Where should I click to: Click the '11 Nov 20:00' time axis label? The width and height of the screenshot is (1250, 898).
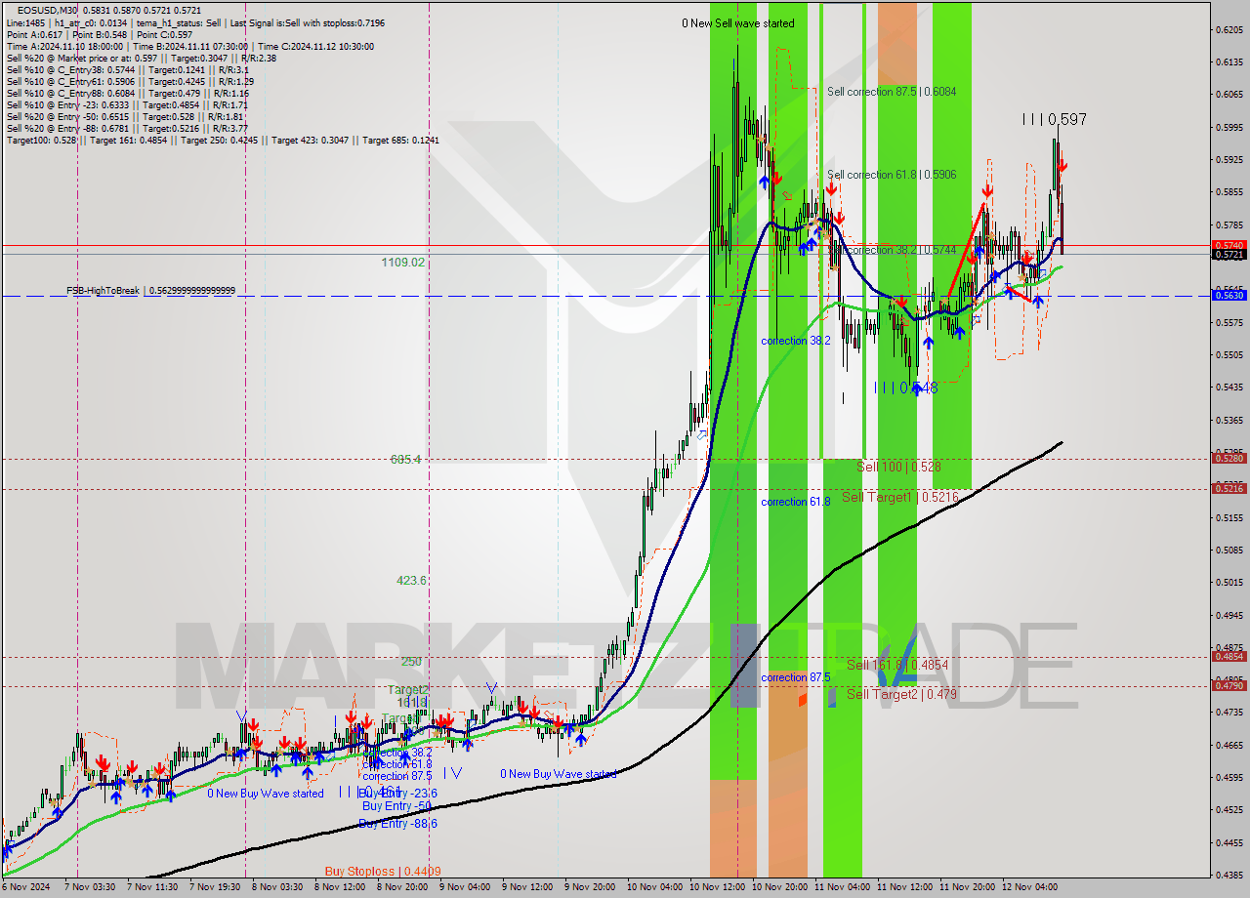pyautogui.click(x=968, y=887)
